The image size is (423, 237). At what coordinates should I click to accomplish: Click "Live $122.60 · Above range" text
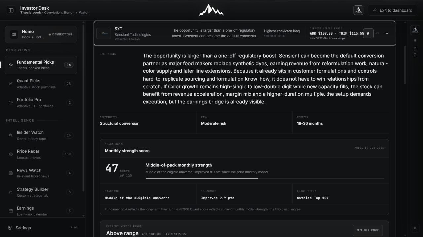(327, 39)
